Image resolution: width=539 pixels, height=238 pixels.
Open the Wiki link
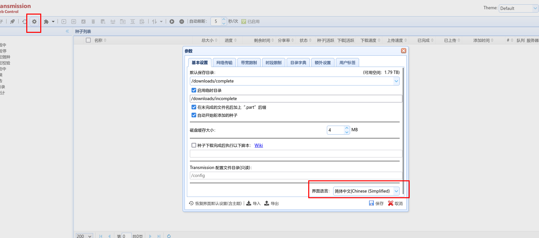(259, 145)
